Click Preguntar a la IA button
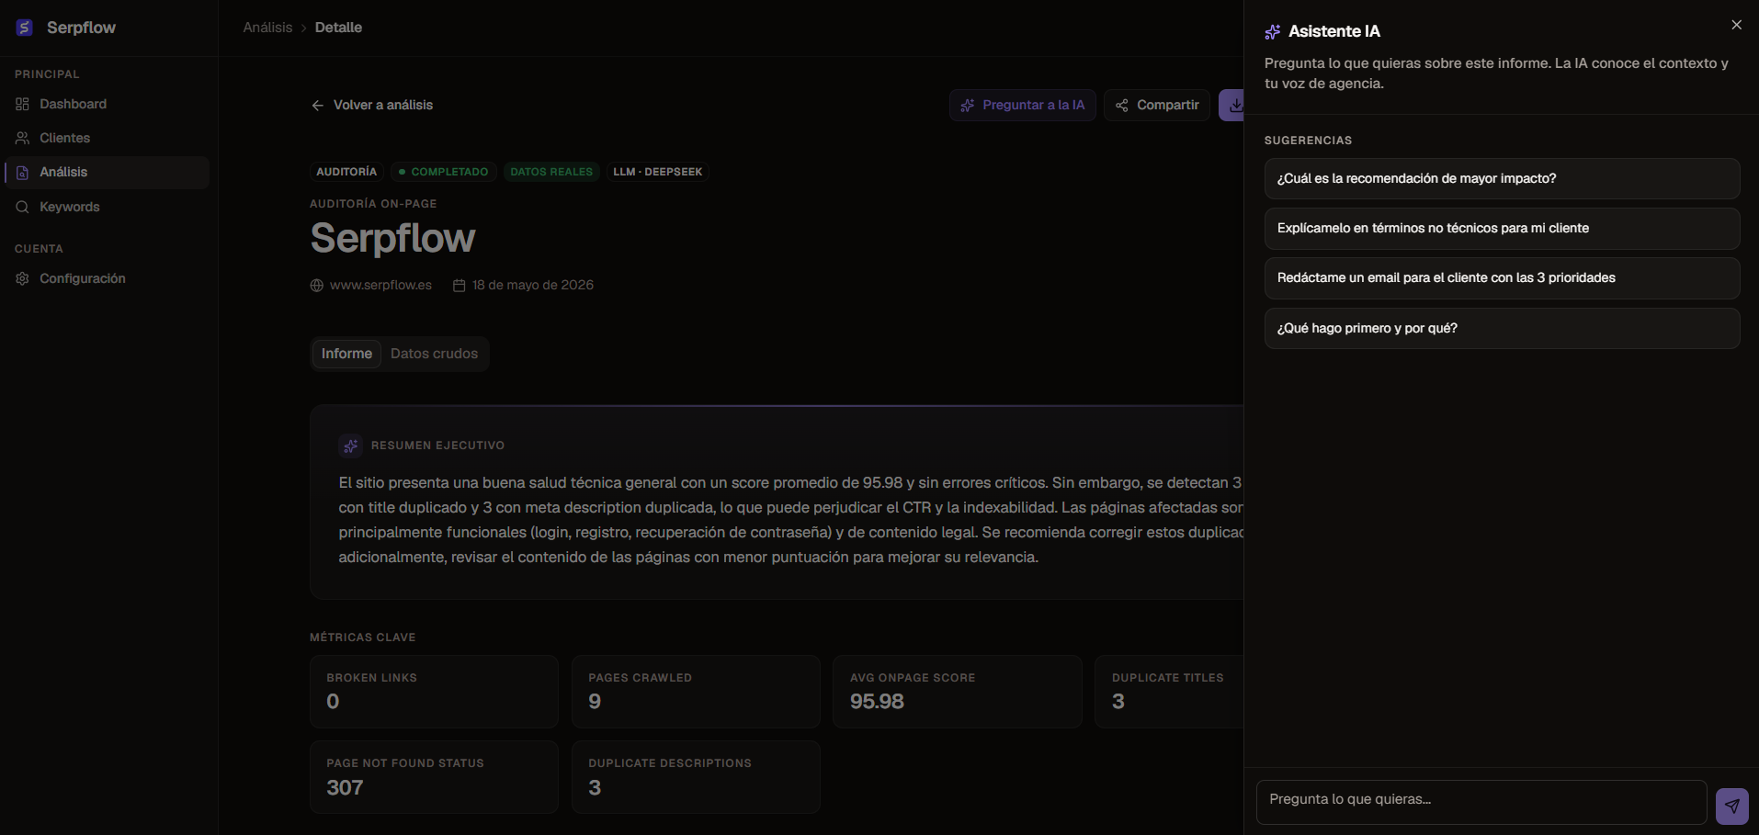Viewport: 1759px width, 835px height. pyautogui.click(x=1023, y=105)
